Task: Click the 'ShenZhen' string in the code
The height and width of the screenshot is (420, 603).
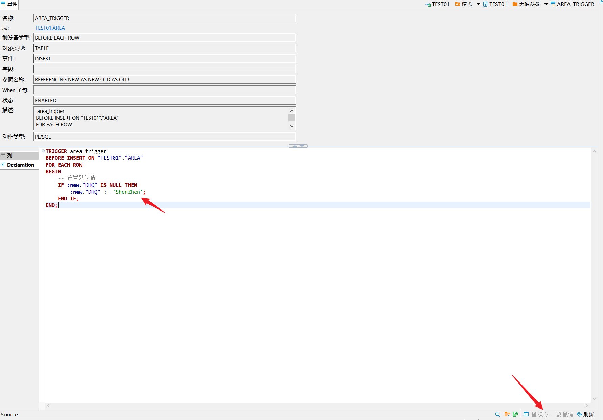Action: (128, 192)
